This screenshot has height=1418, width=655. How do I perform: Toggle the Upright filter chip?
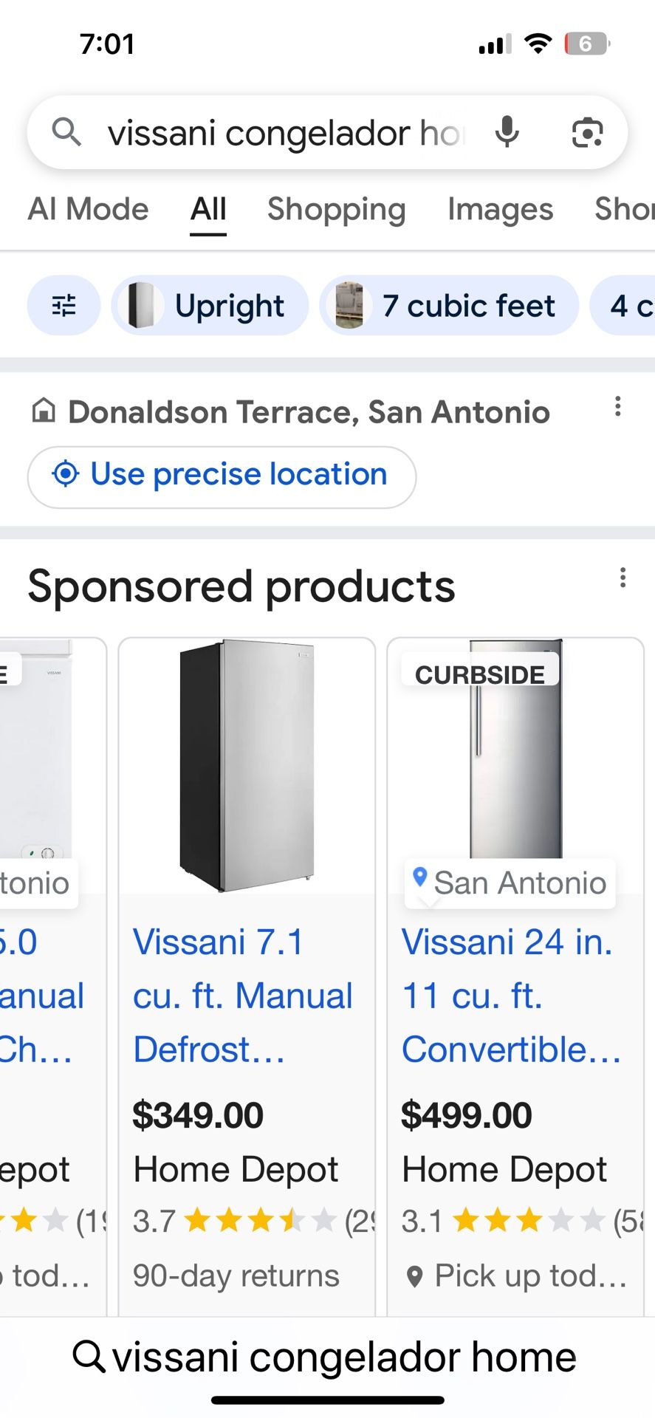tap(210, 305)
